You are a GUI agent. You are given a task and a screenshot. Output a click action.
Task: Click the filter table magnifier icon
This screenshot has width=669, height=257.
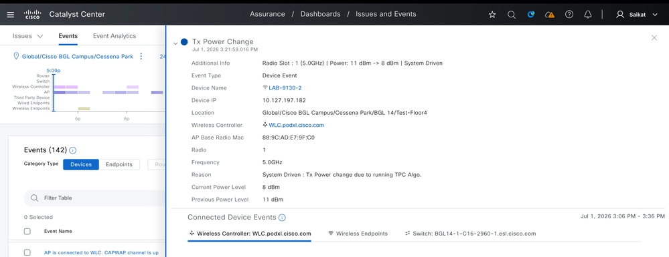click(35, 198)
